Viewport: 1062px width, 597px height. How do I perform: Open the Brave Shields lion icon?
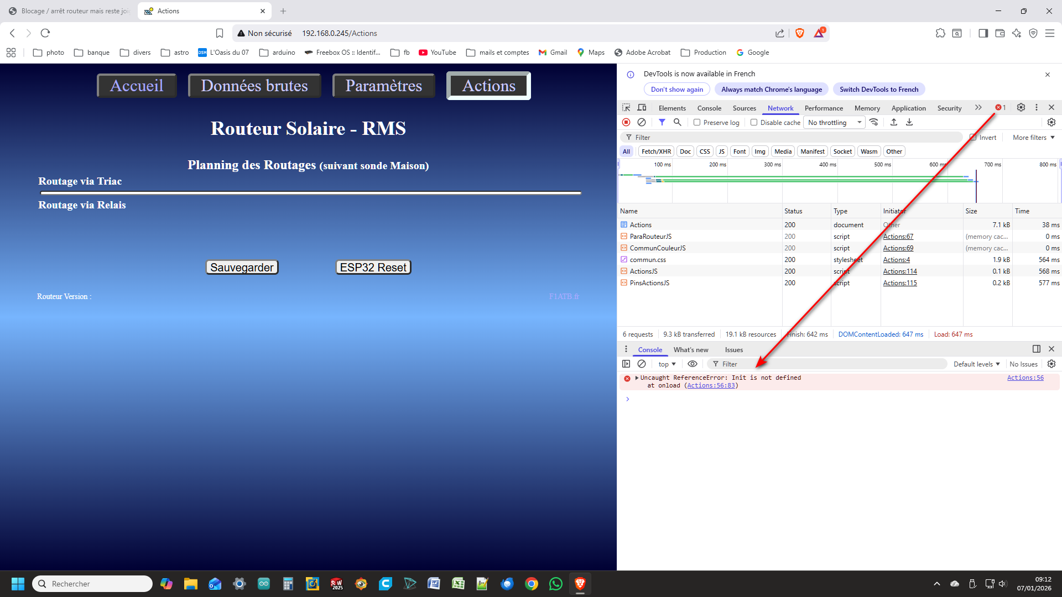(799, 33)
